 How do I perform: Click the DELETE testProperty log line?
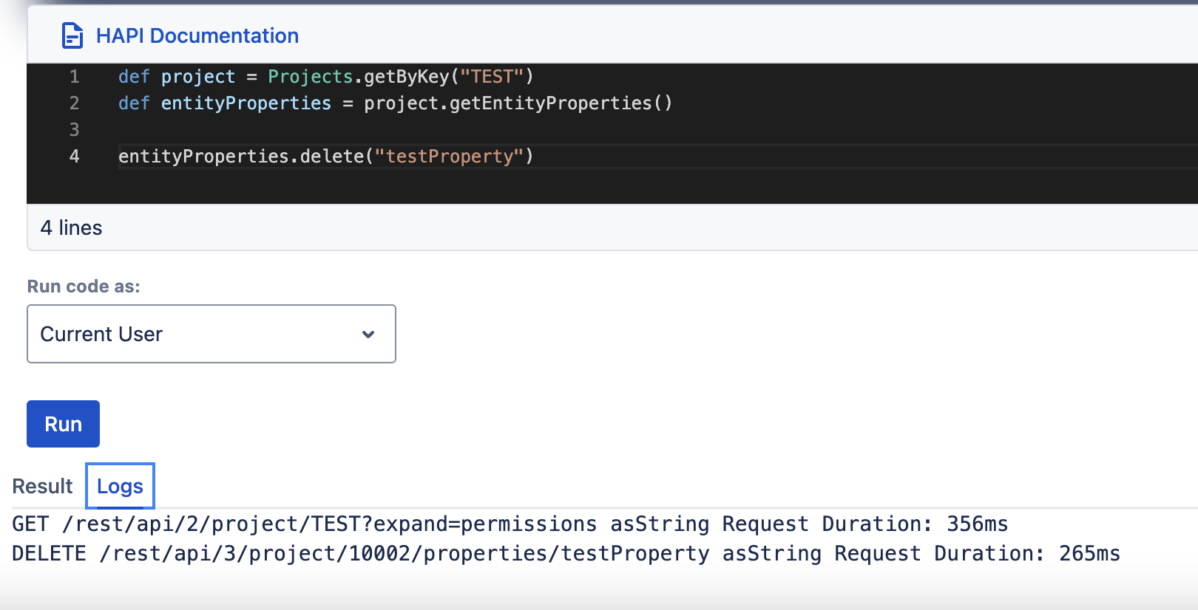click(x=566, y=554)
